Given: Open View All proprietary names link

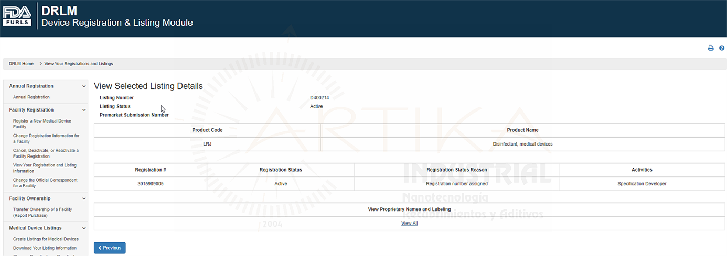Looking at the screenshot, I should pos(409,224).
